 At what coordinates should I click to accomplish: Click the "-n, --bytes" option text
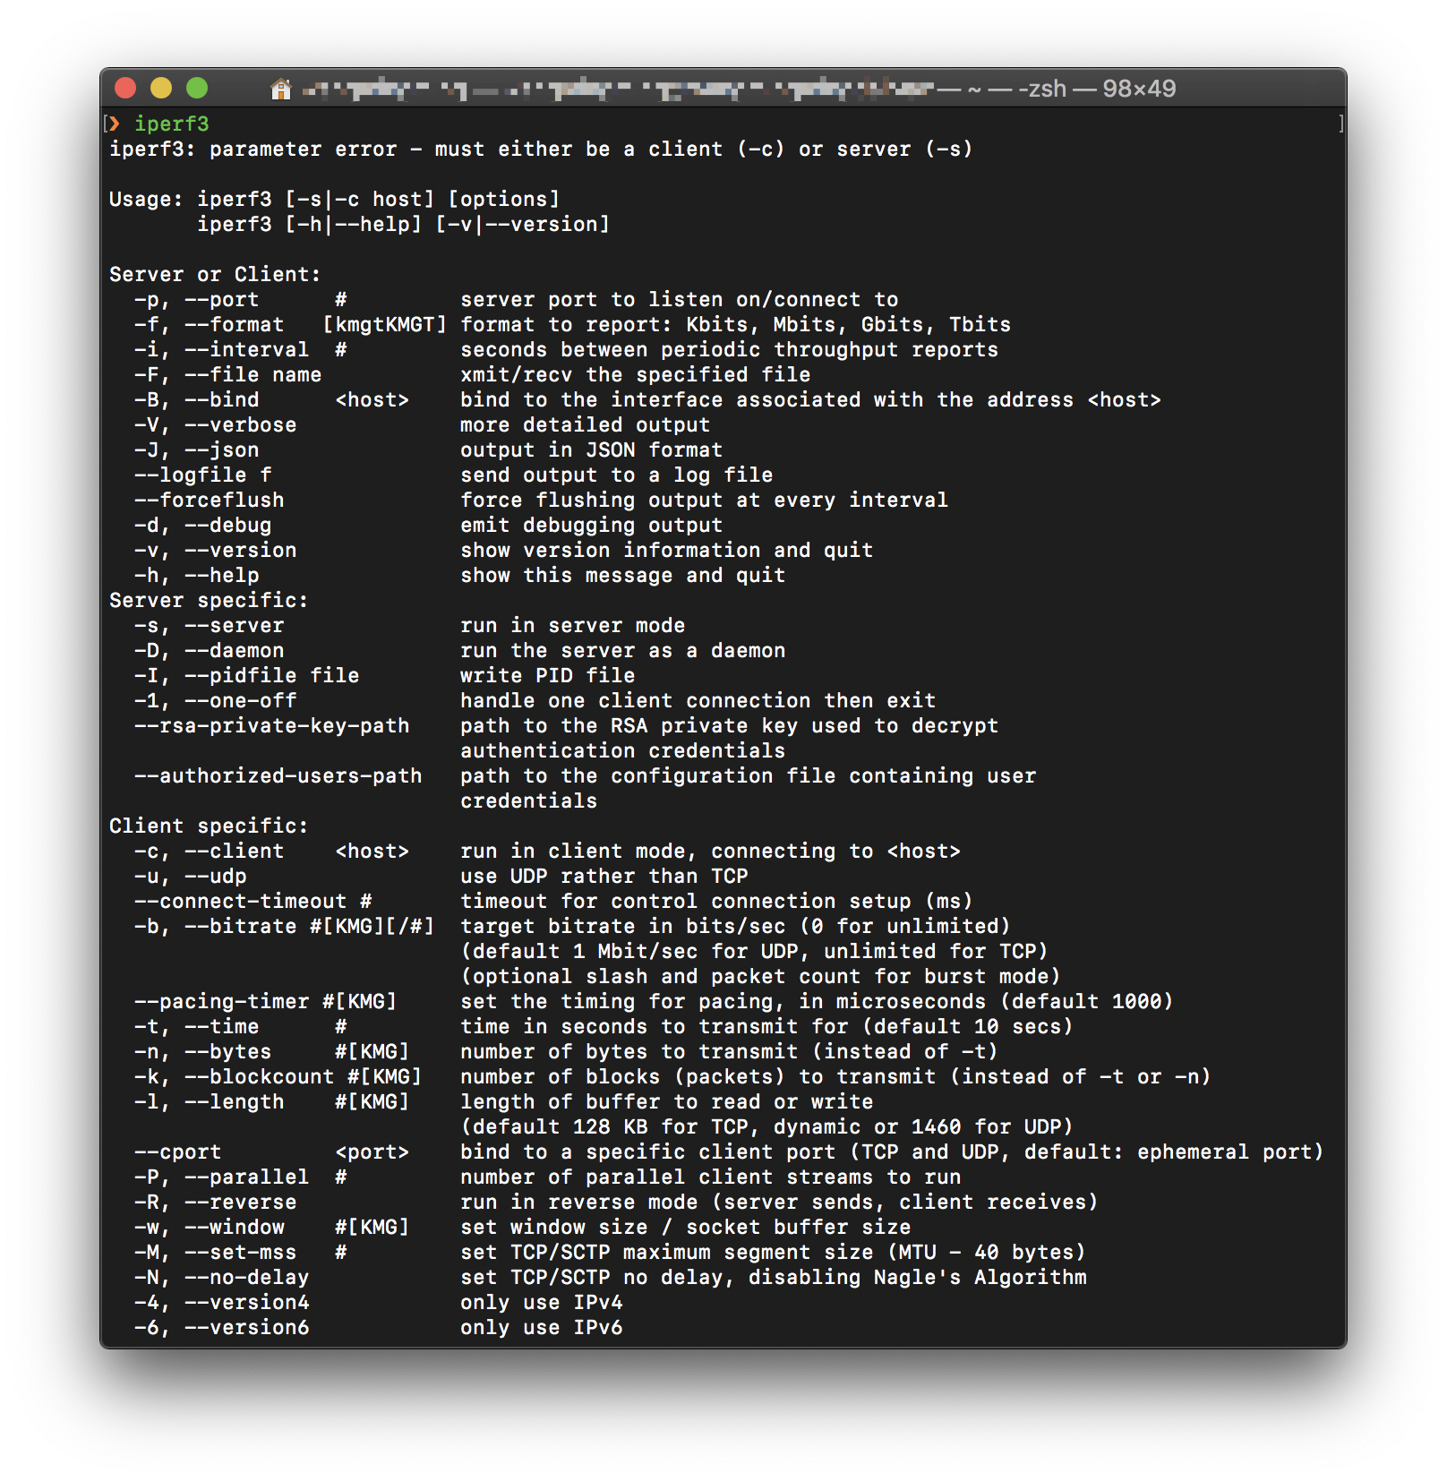(203, 1051)
